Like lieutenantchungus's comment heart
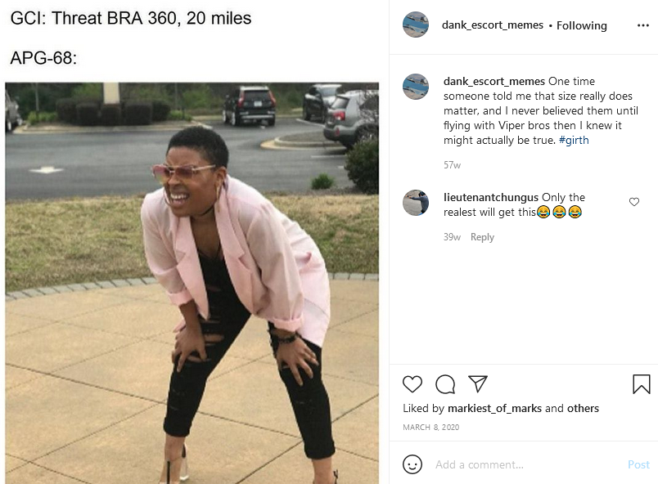This screenshot has width=658, height=484. 634,202
